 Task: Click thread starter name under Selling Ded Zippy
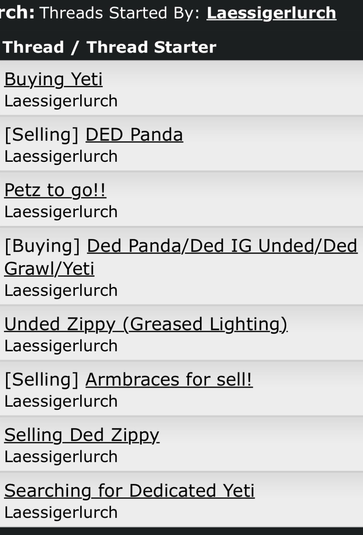pyautogui.click(x=61, y=457)
